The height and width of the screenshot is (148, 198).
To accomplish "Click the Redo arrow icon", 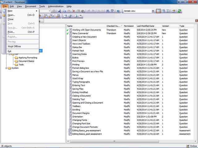I will click(x=93, y=11).
